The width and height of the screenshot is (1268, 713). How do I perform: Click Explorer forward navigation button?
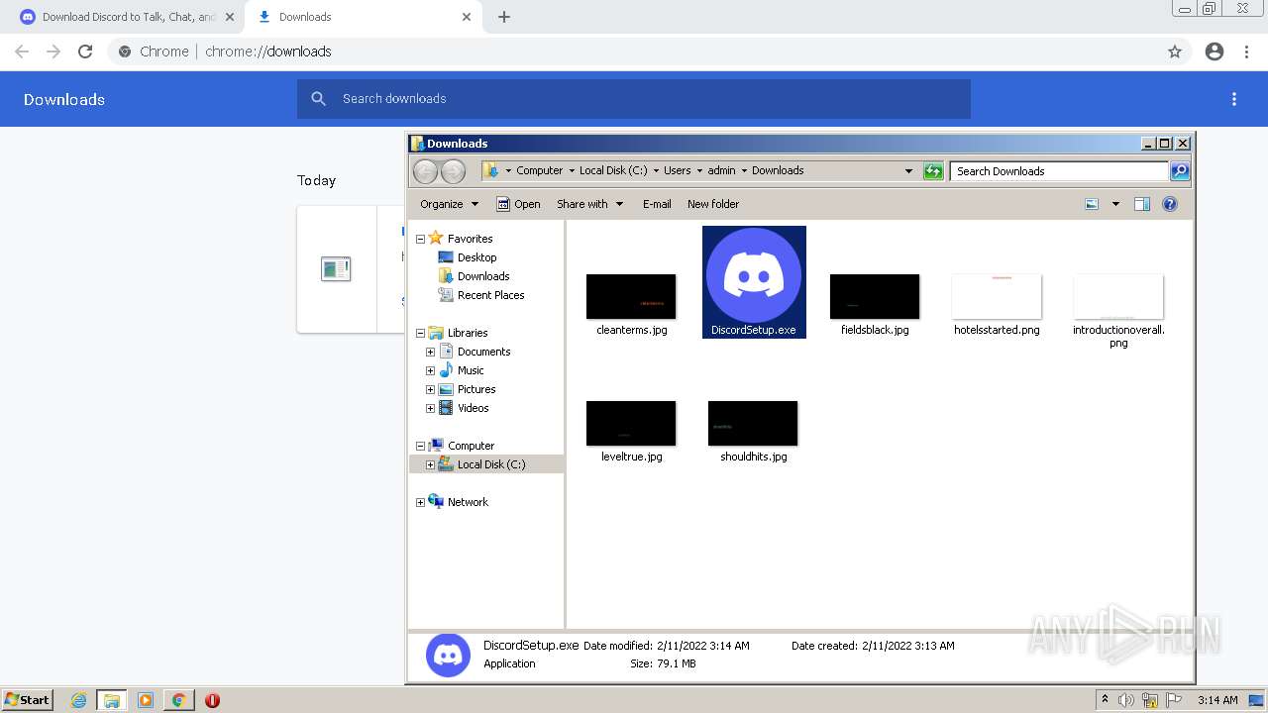[x=453, y=171]
